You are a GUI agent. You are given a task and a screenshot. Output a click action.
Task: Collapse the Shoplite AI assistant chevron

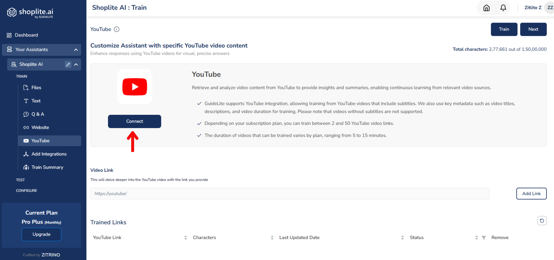tap(76, 64)
